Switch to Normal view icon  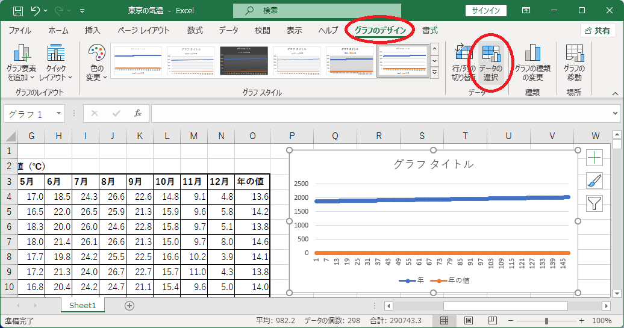[445, 320]
